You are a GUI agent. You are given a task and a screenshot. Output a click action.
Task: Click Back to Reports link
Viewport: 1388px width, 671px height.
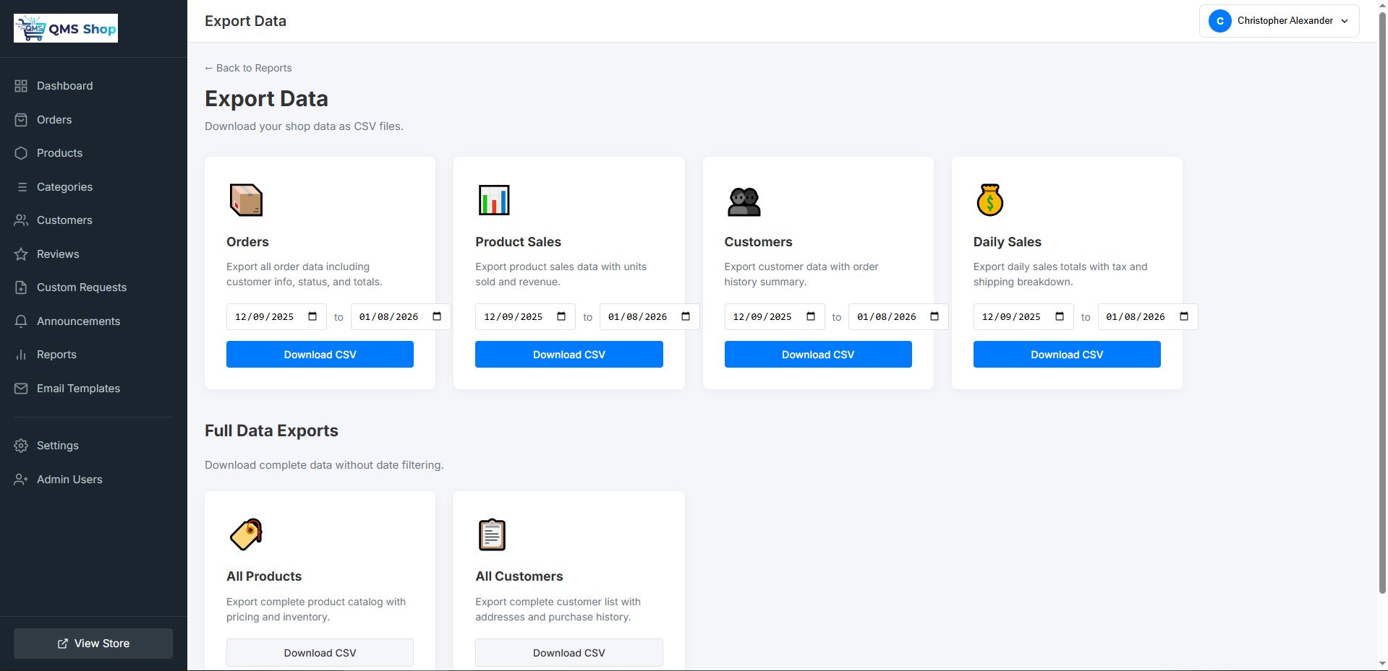point(248,68)
